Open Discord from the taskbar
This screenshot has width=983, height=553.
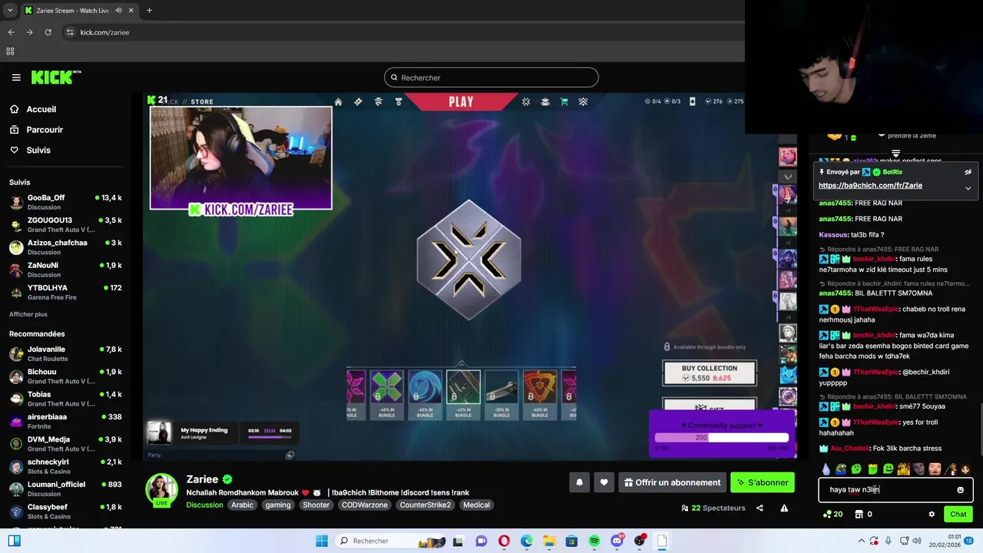pos(617,541)
